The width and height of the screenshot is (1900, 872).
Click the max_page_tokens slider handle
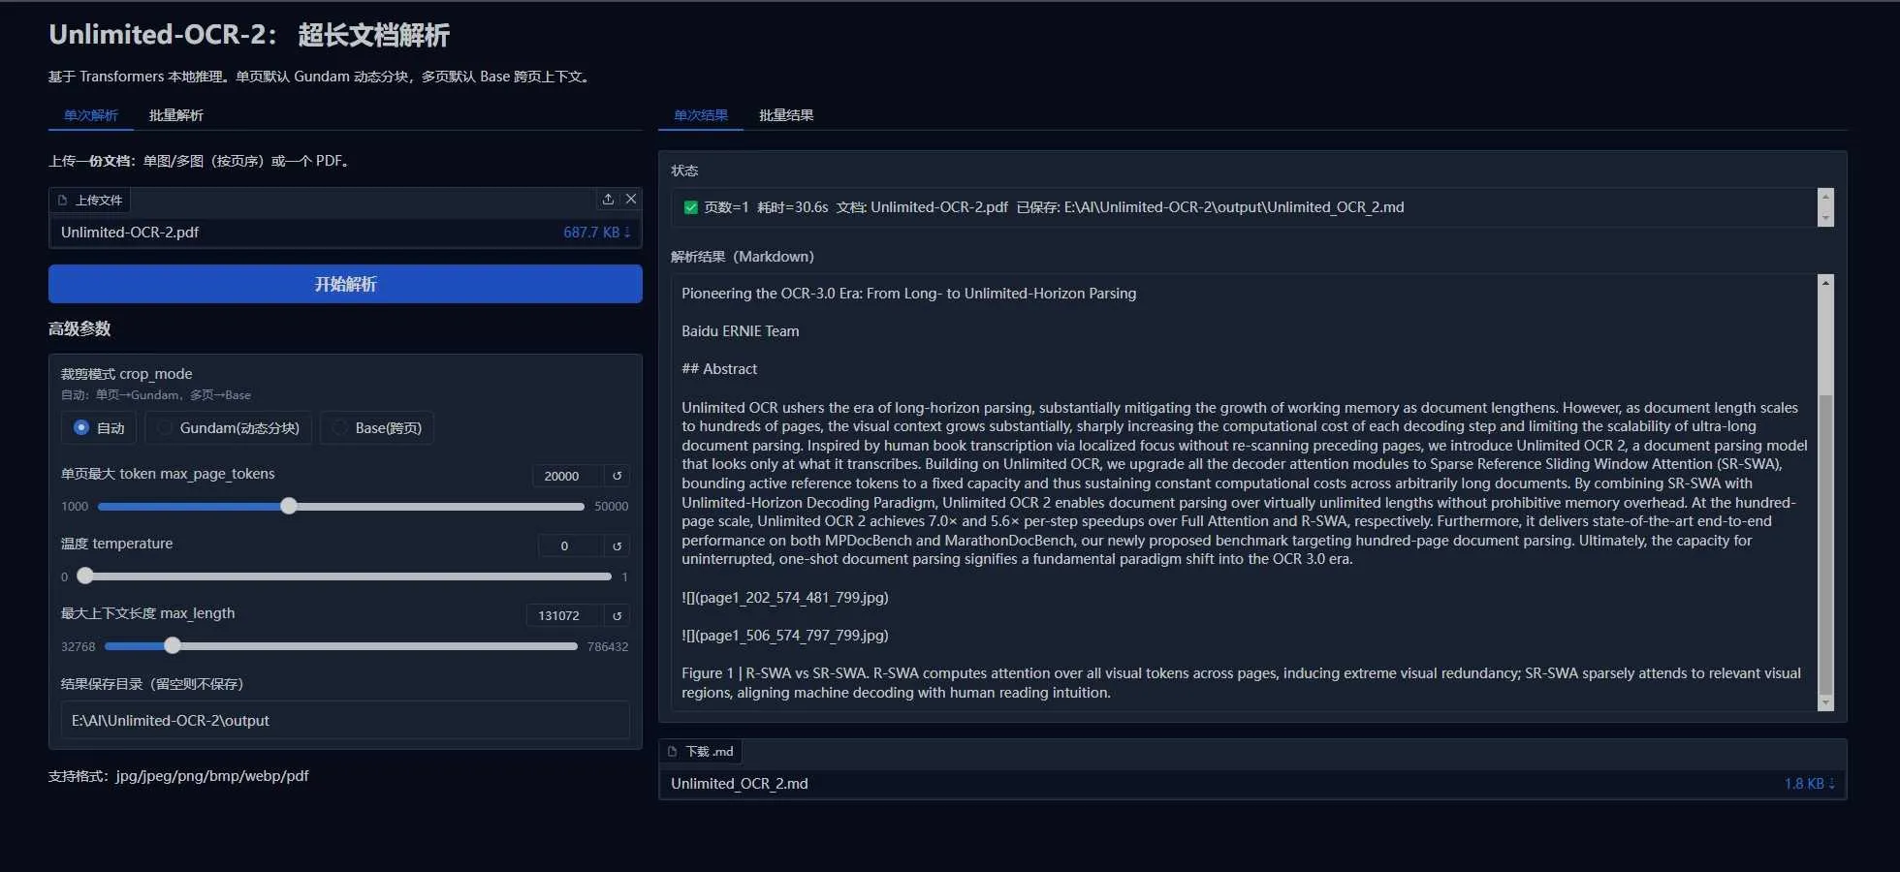tap(289, 506)
